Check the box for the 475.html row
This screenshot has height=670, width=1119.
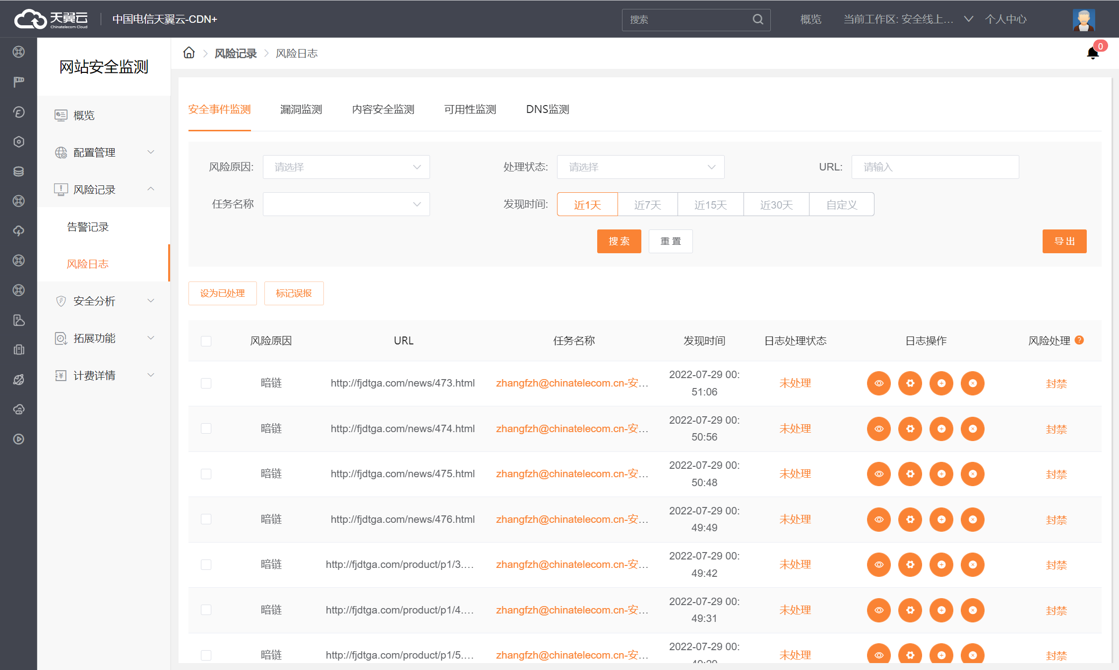[206, 474]
